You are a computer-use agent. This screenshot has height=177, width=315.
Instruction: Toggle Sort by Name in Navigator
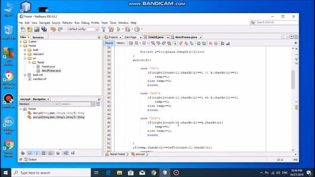pos(65,153)
